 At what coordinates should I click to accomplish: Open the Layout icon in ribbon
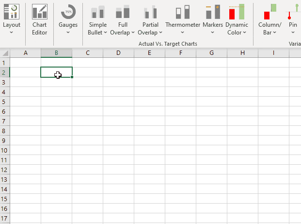coord(12,12)
